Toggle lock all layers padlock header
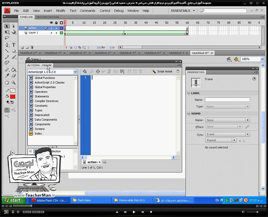 [x=56, y=23]
